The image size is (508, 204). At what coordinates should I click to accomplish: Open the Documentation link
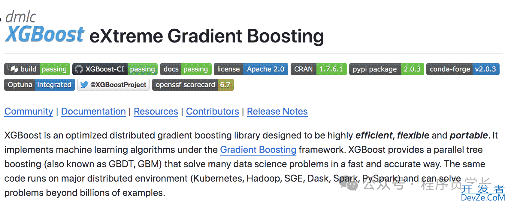(x=93, y=111)
